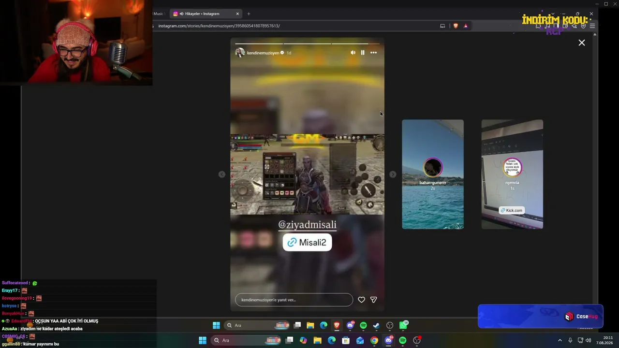
Task: Select Brave on the upper taskbar
Action: click(337, 325)
